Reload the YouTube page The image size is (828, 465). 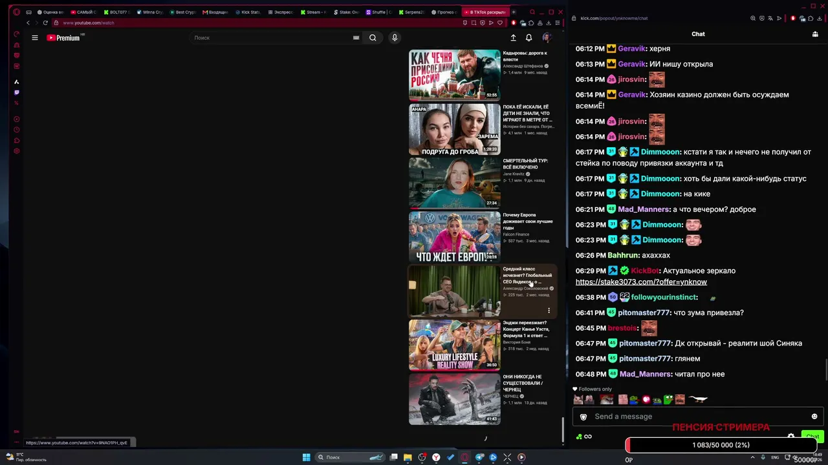pos(45,23)
